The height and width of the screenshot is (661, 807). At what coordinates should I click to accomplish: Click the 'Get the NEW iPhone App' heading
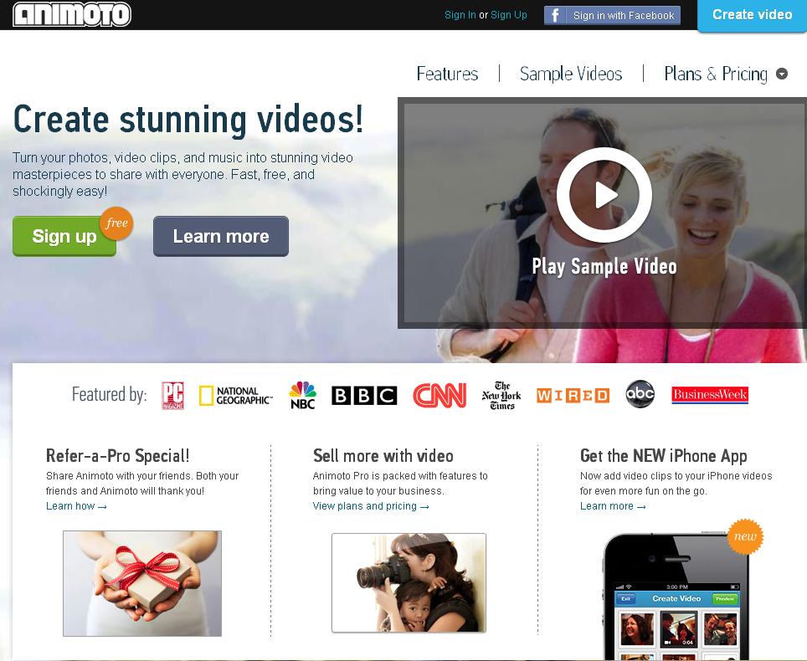[x=663, y=456]
